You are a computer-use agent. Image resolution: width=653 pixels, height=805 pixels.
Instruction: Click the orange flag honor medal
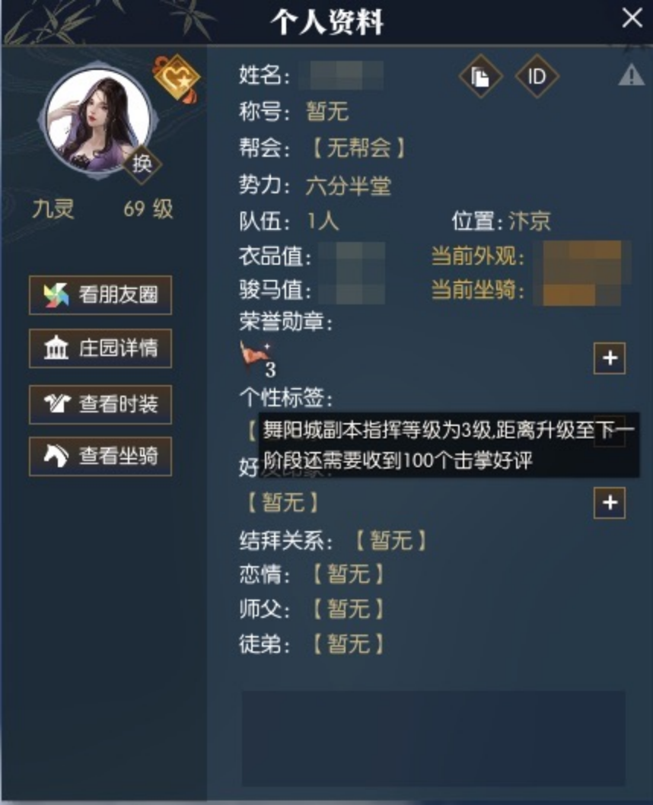click(254, 355)
